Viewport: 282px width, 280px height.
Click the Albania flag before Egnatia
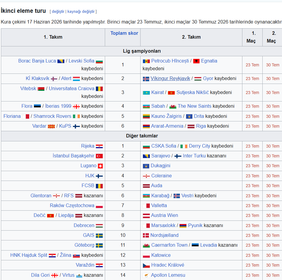(x=196, y=61)
